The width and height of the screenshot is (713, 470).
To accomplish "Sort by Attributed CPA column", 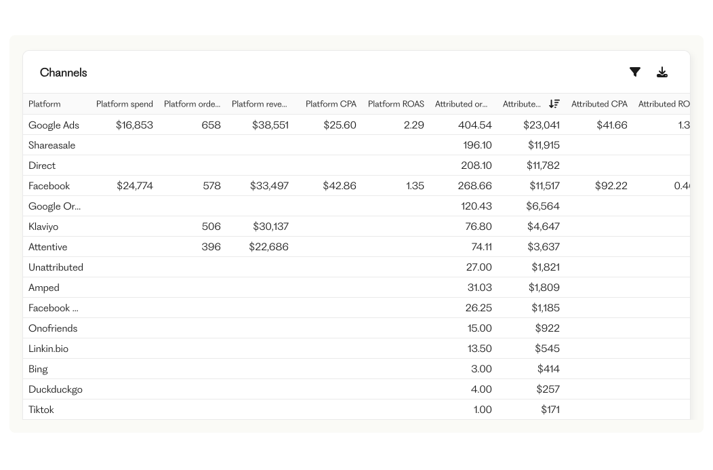I will click(599, 104).
